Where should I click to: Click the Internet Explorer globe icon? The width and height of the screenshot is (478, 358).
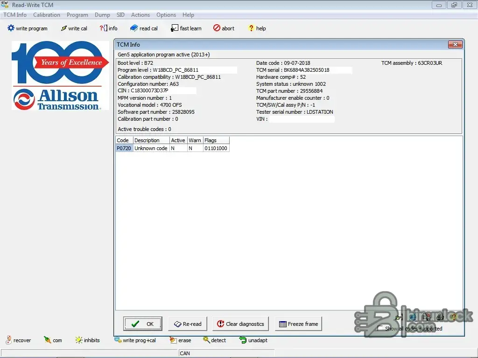click(413, 317)
